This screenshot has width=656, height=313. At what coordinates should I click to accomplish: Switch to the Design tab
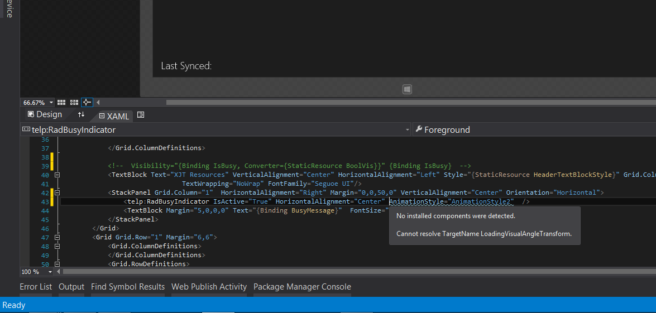45,114
